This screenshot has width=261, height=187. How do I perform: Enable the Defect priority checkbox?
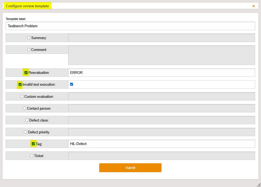(25, 132)
